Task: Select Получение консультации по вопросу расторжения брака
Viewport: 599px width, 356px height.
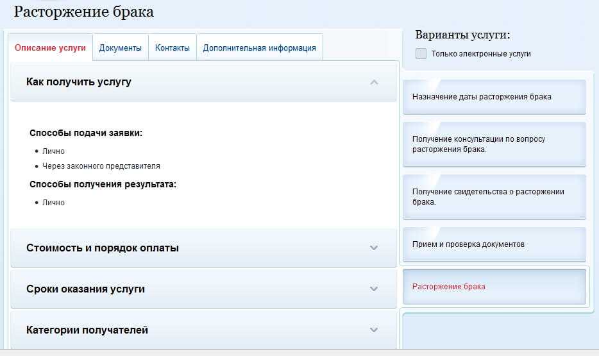Action: [494, 144]
